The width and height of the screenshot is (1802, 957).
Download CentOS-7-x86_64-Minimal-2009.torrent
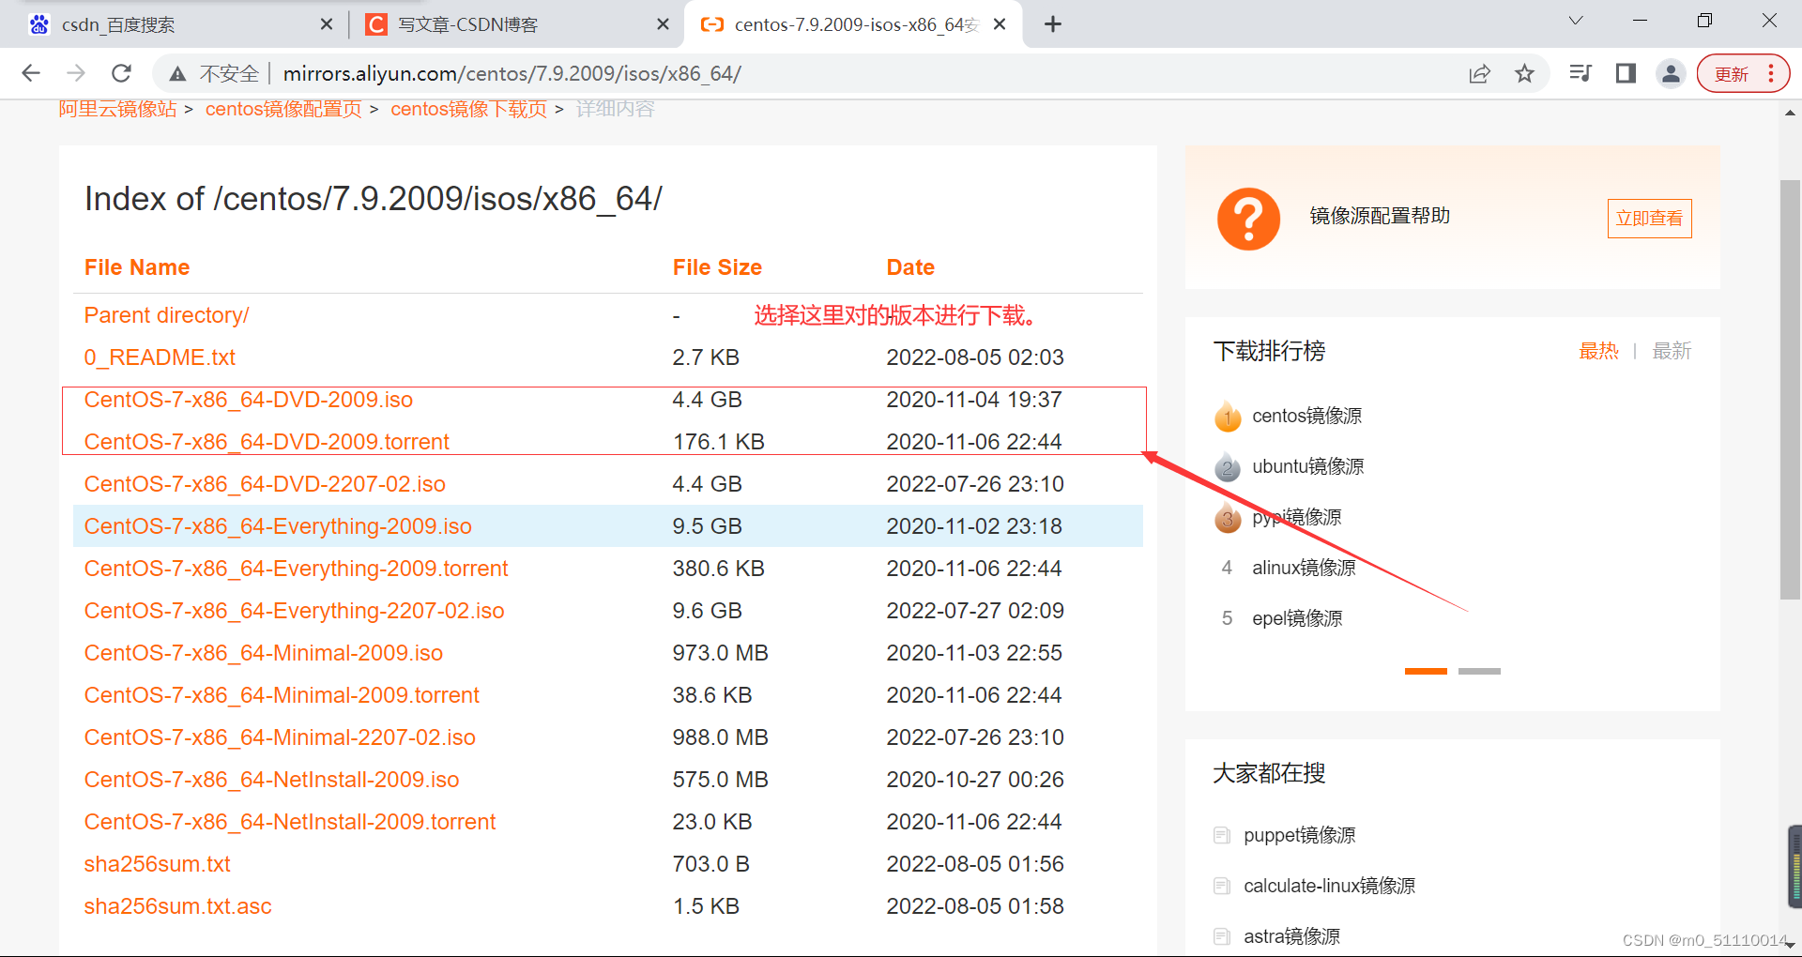pyautogui.click(x=282, y=695)
